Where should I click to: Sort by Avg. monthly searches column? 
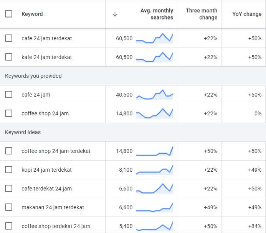(157, 14)
